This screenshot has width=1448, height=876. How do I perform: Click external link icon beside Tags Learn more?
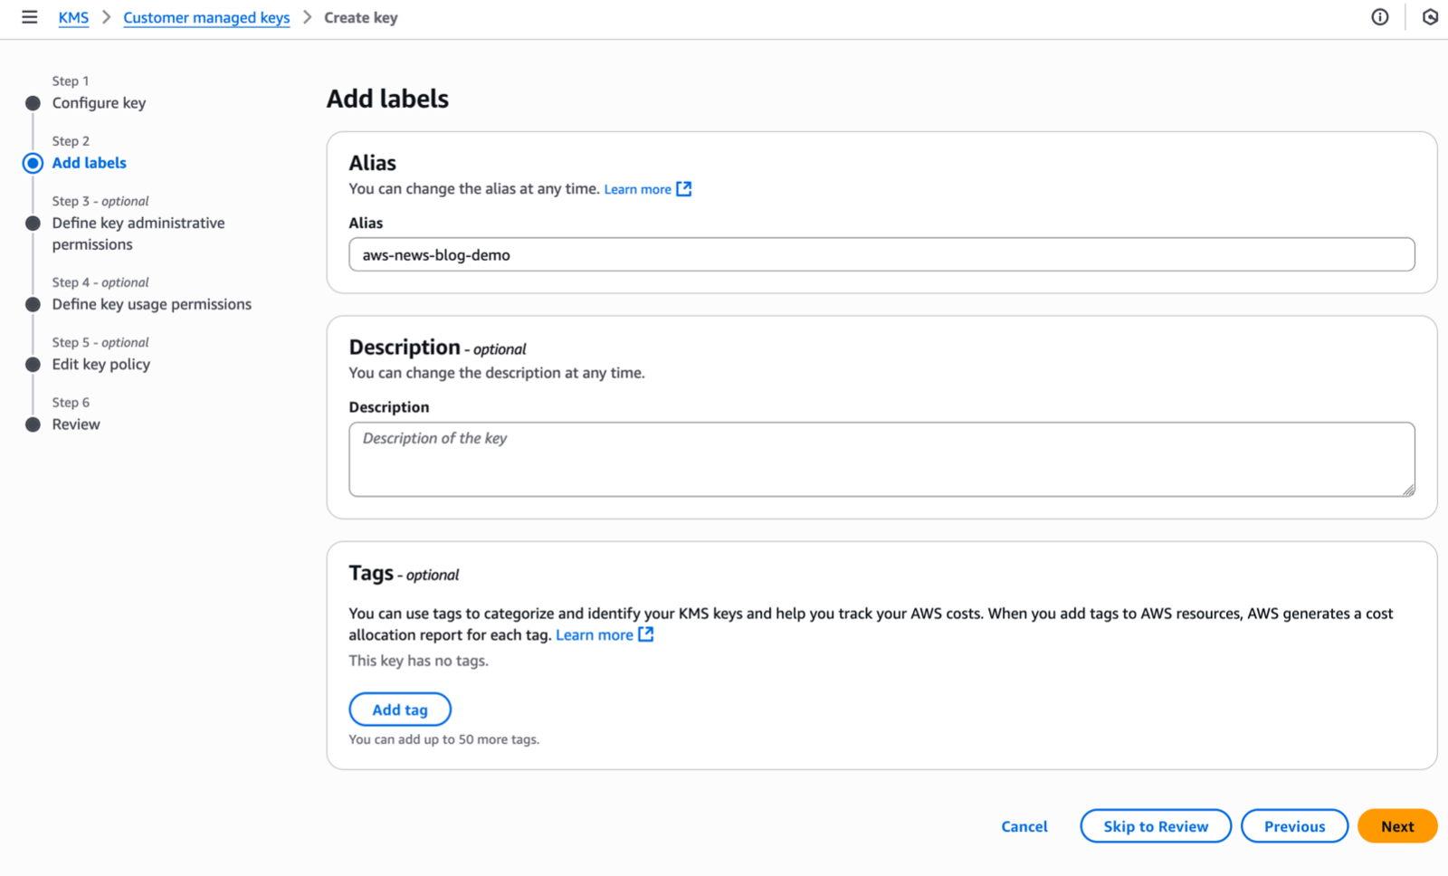click(645, 634)
